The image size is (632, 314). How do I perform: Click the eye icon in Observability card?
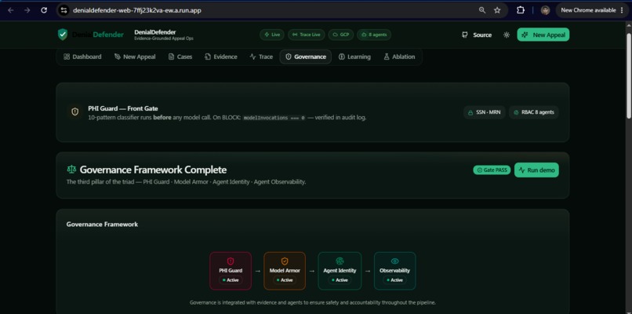[x=394, y=261]
